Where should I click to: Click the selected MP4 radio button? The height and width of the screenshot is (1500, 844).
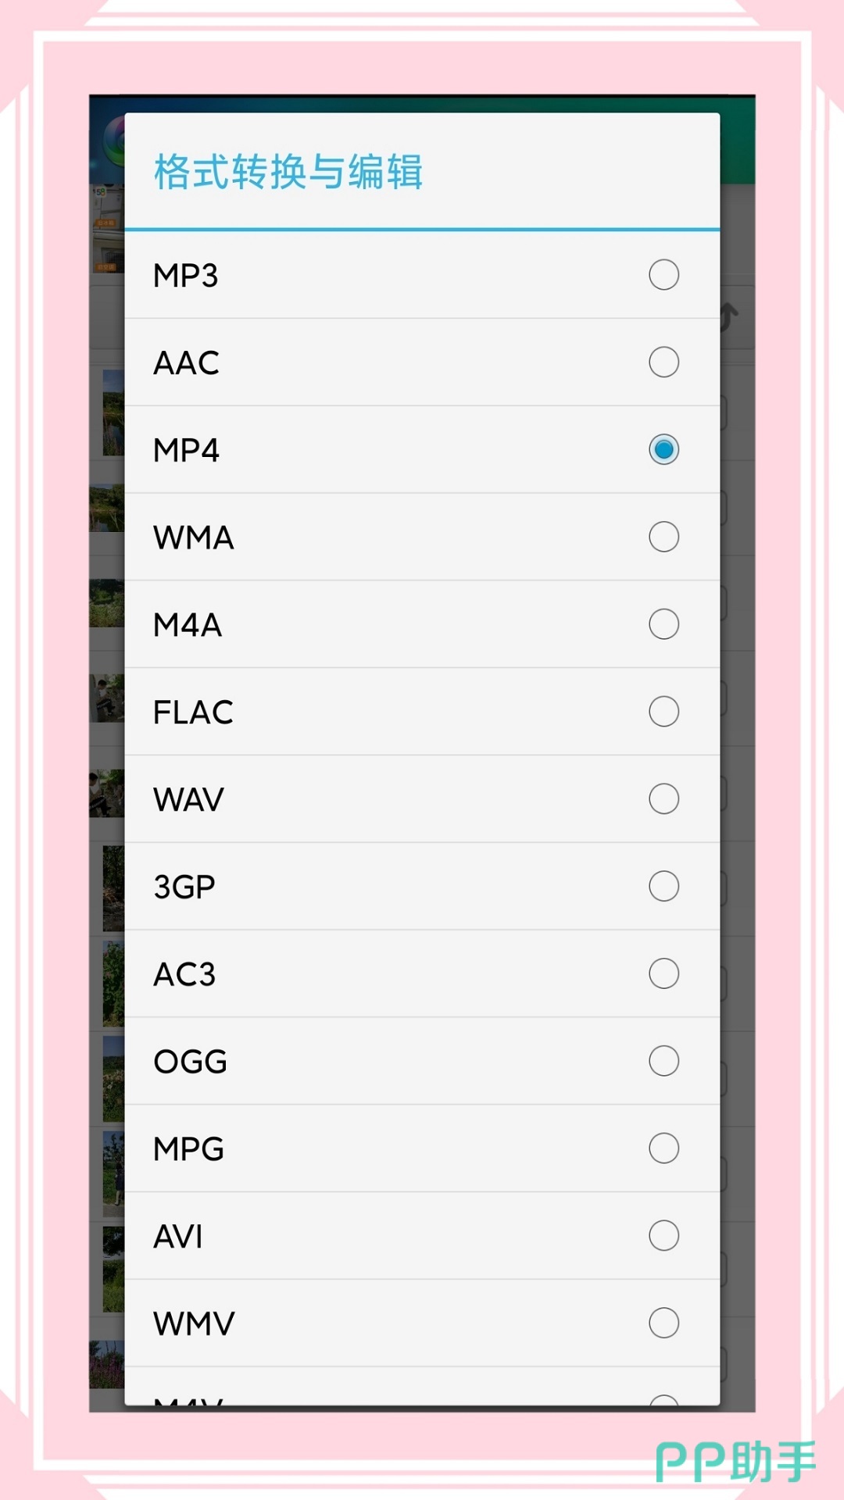pos(663,450)
